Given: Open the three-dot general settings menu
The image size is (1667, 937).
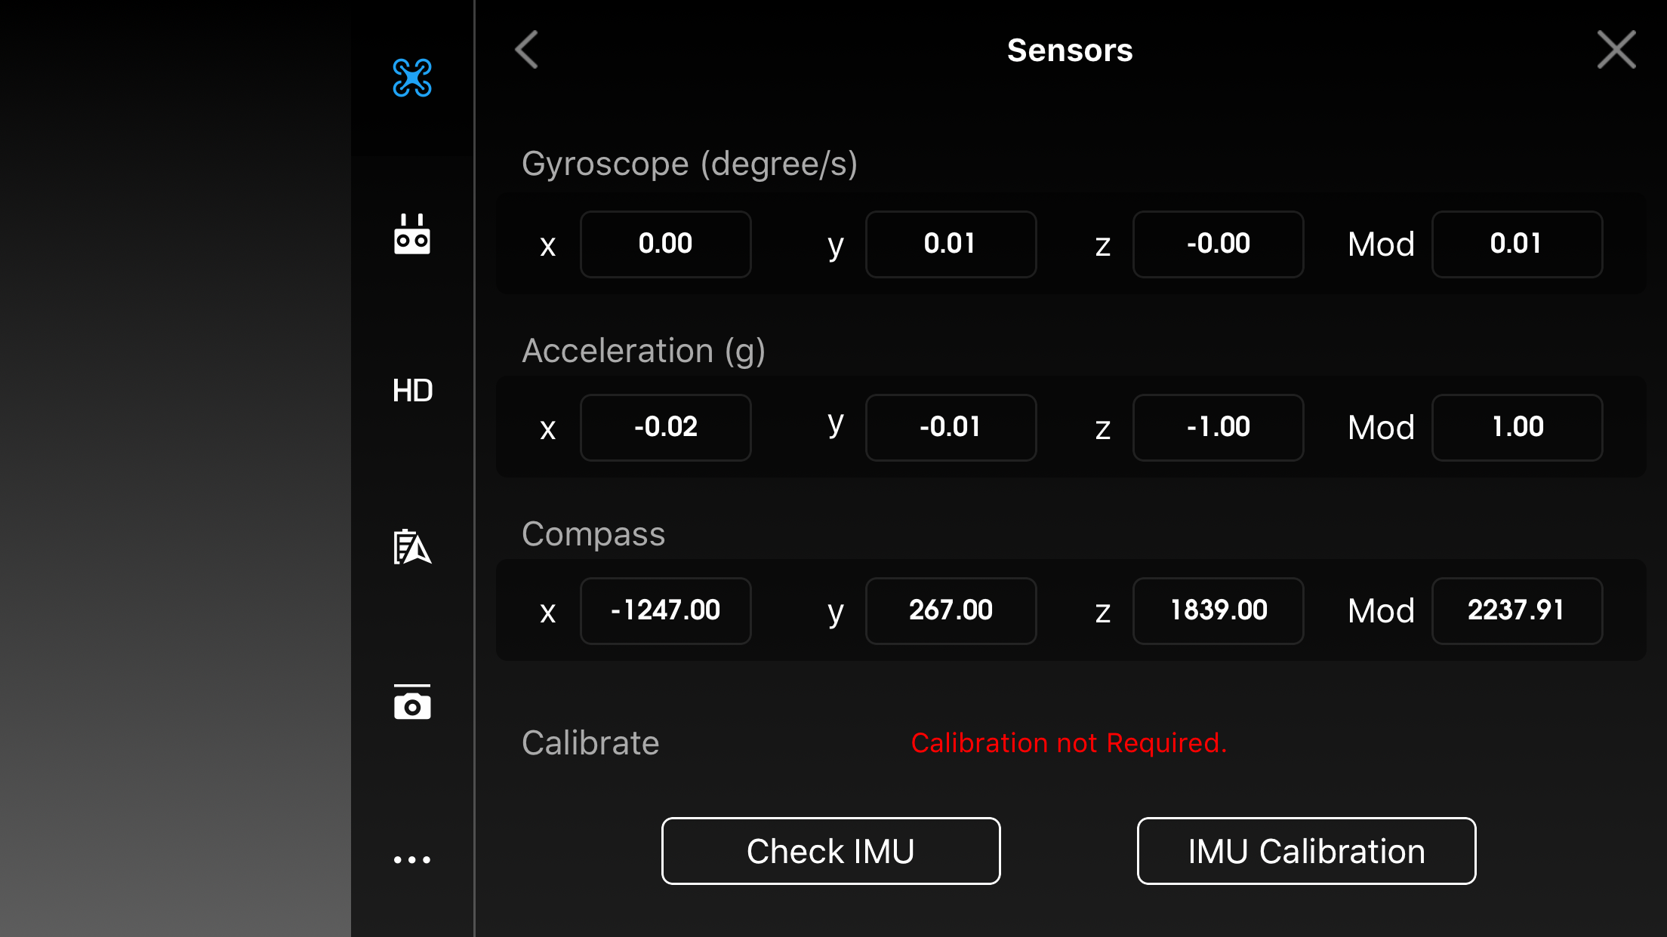Looking at the screenshot, I should pos(412,859).
